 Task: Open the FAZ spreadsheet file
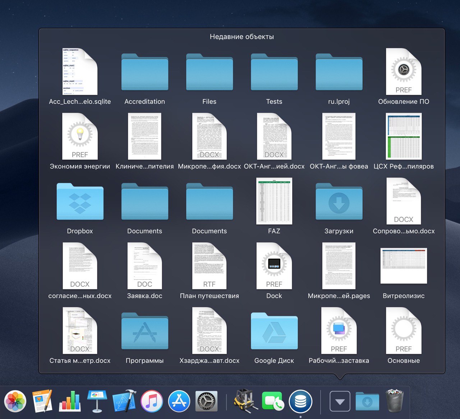pyautogui.click(x=274, y=201)
